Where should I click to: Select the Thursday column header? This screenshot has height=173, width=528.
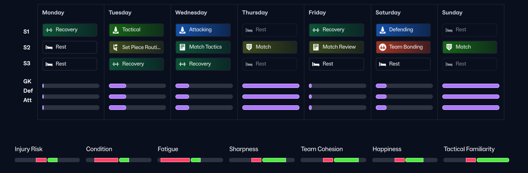tap(255, 13)
